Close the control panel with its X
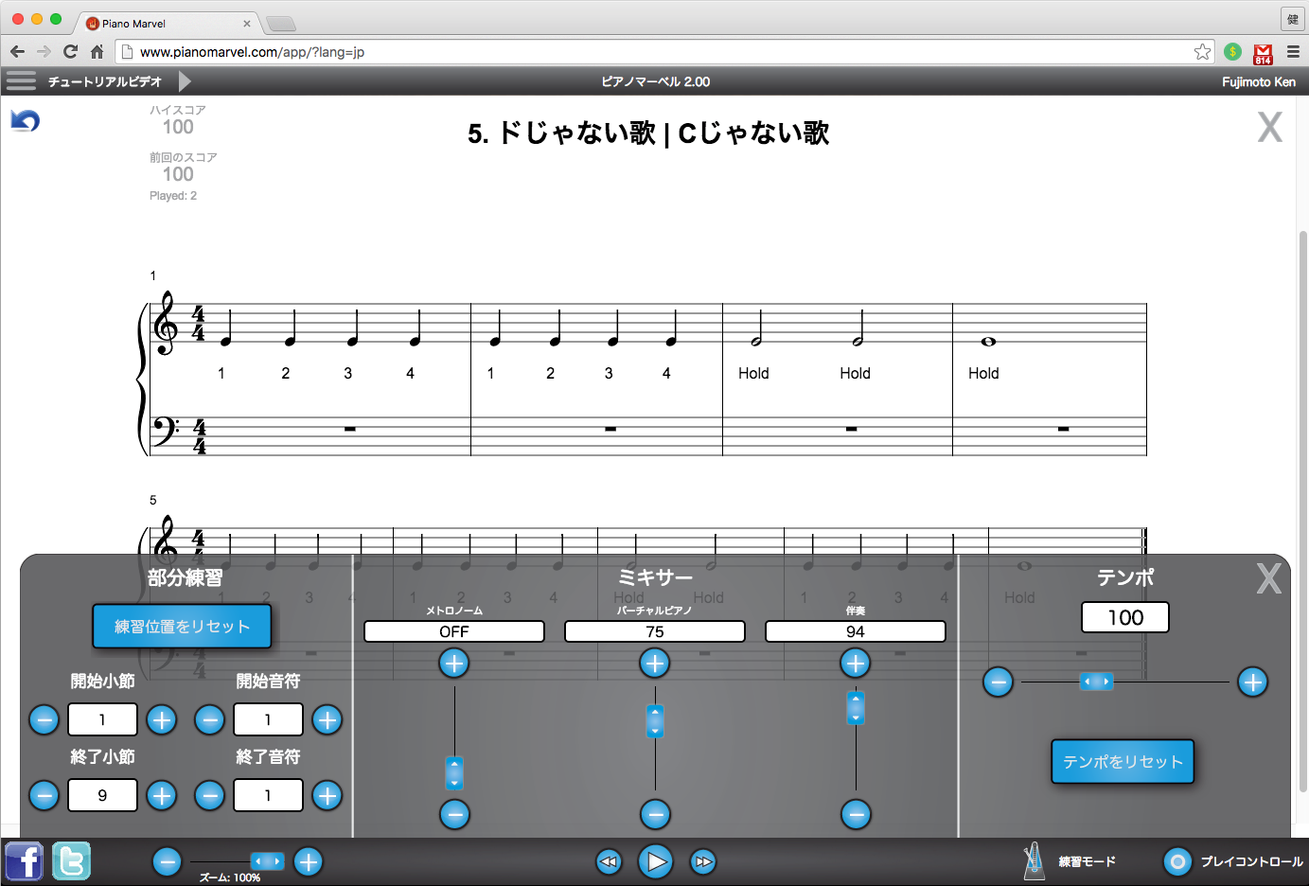1309x886 pixels. (x=1268, y=578)
